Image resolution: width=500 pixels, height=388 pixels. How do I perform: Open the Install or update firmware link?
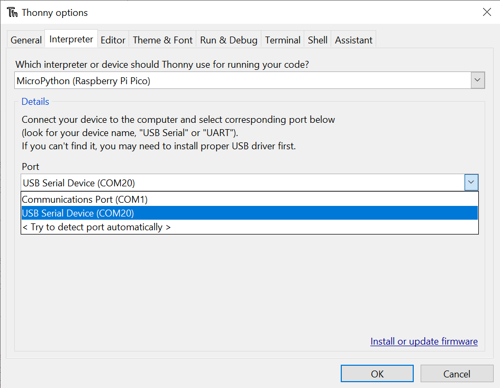tap(424, 341)
